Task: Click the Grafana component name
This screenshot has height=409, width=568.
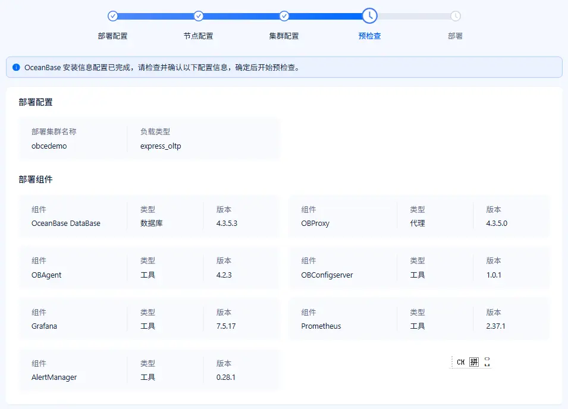Action: pyautogui.click(x=44, y=326)
